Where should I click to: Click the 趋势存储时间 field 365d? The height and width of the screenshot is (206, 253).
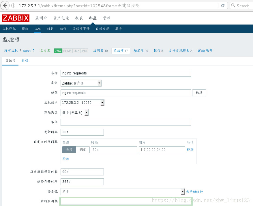coord(82,182)
